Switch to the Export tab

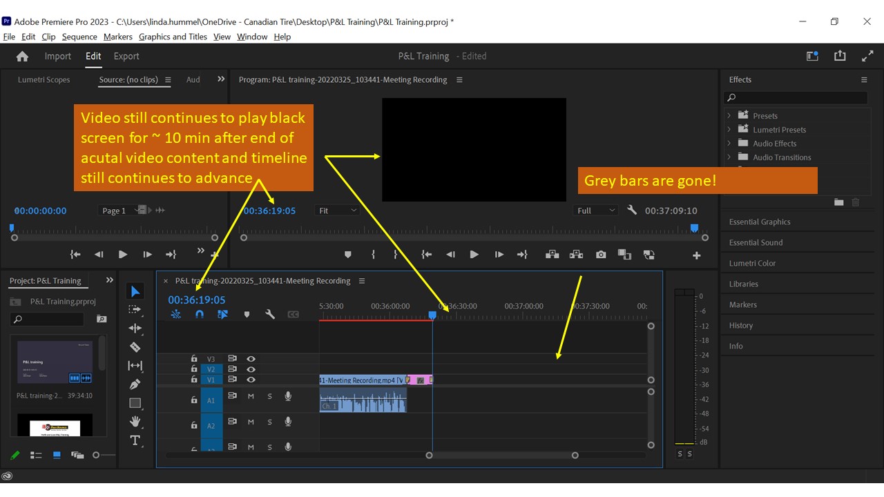[126, 56]
